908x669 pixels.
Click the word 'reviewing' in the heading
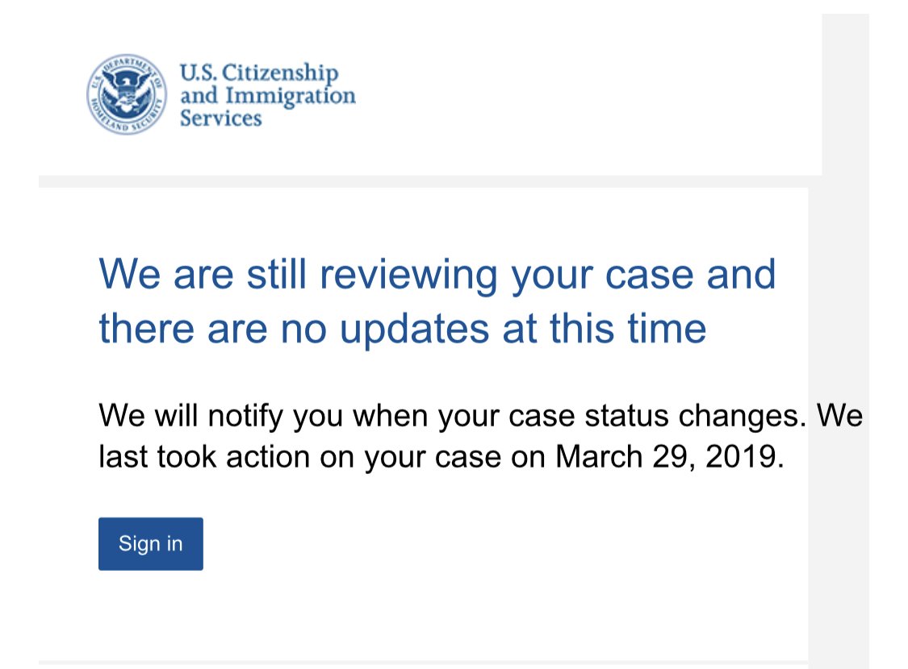tap(408, 275)
